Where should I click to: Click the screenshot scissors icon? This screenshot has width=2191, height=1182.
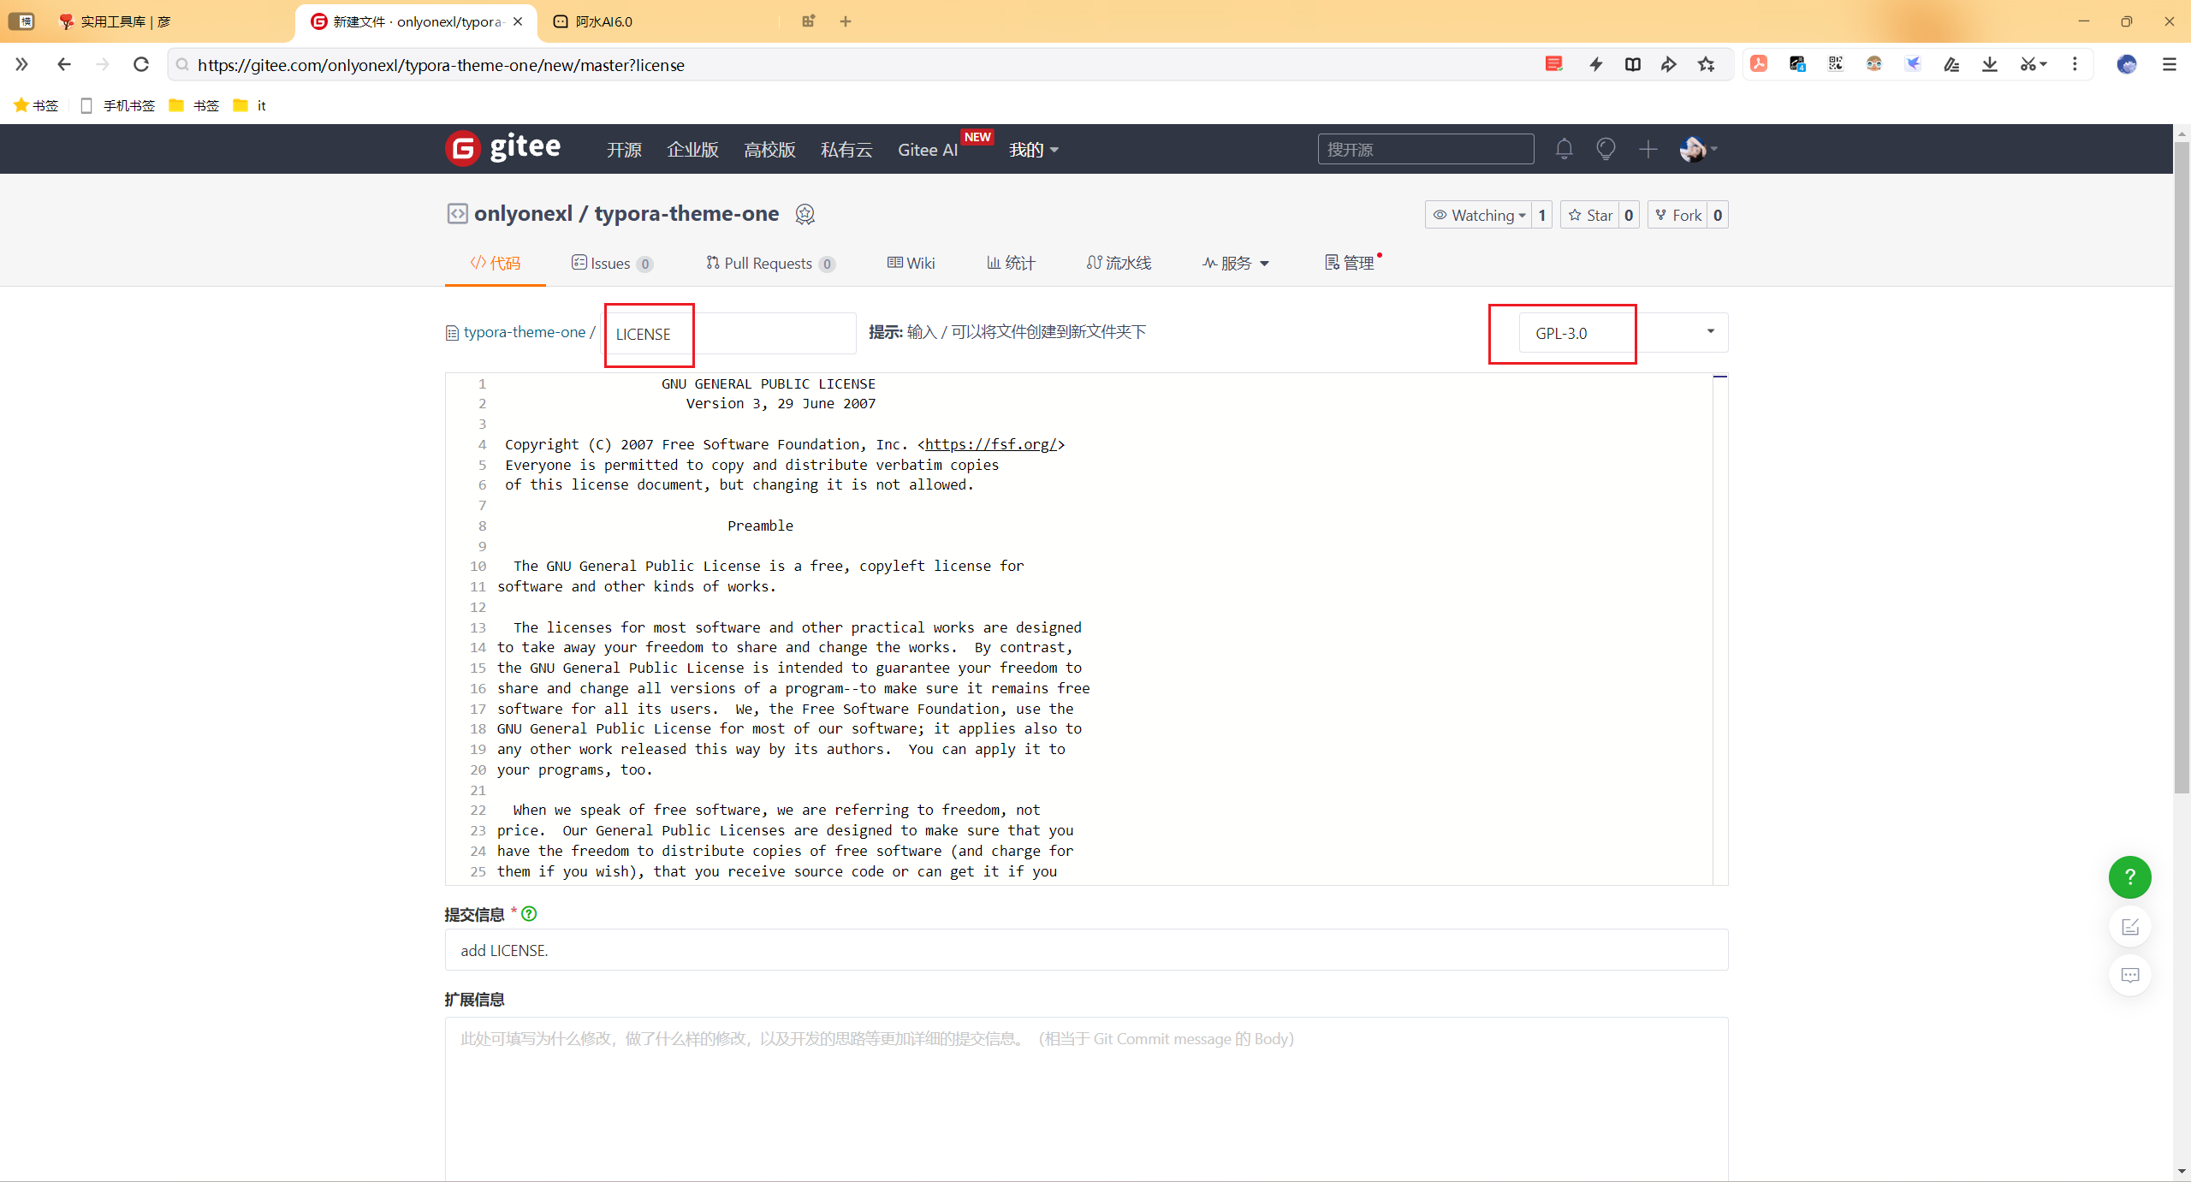click(2033, 64)
